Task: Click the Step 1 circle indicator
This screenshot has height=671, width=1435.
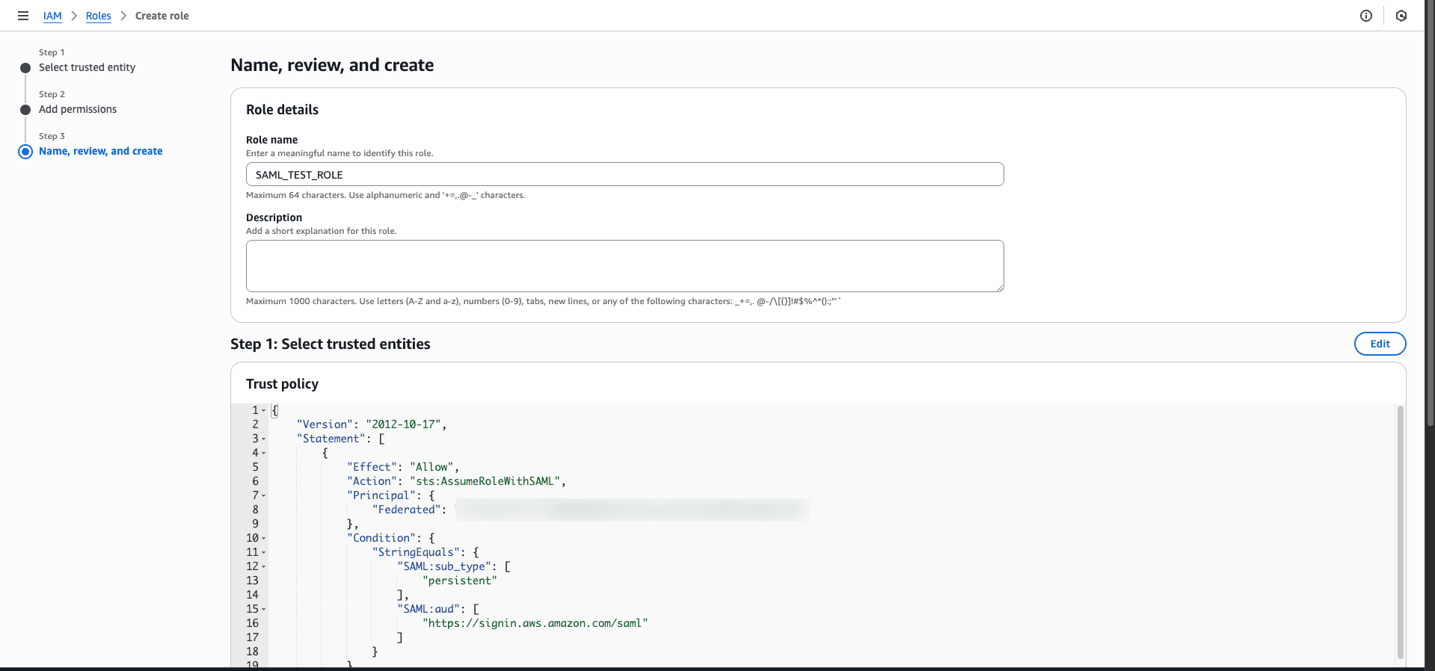Action: click(x=25, y=68)
